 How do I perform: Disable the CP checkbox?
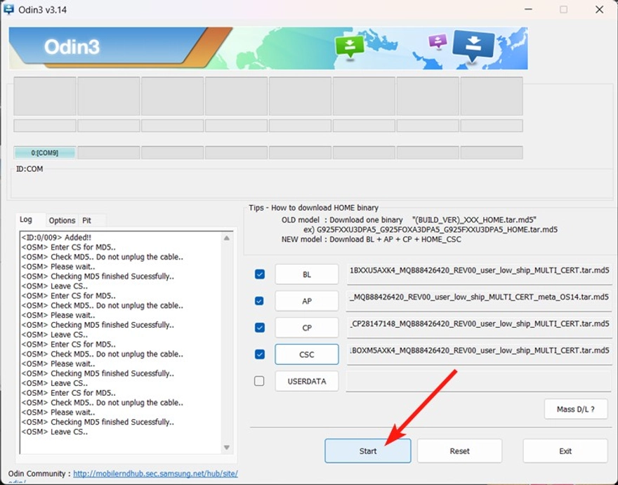click(259, 327)
